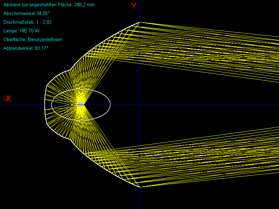Click the red -X axis label

(7, 98)
